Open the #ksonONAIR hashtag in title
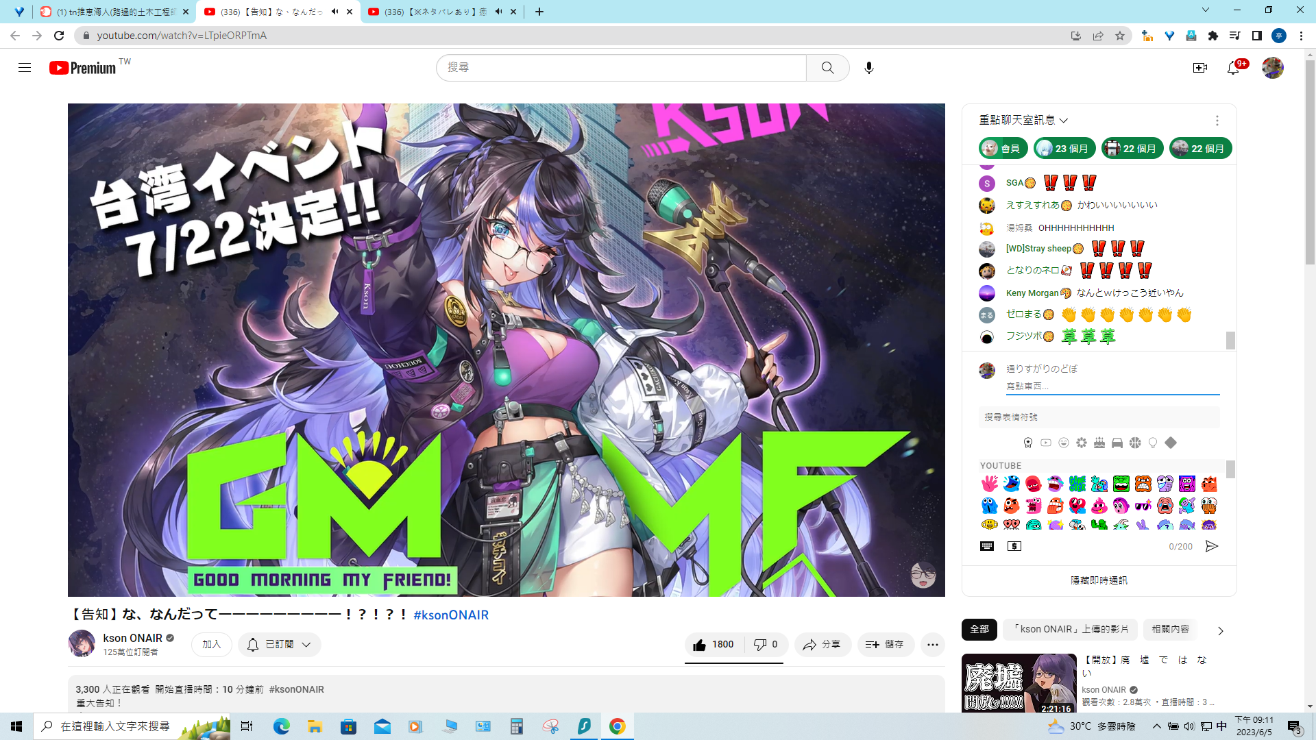1316x740 pixels. point(451,615)
